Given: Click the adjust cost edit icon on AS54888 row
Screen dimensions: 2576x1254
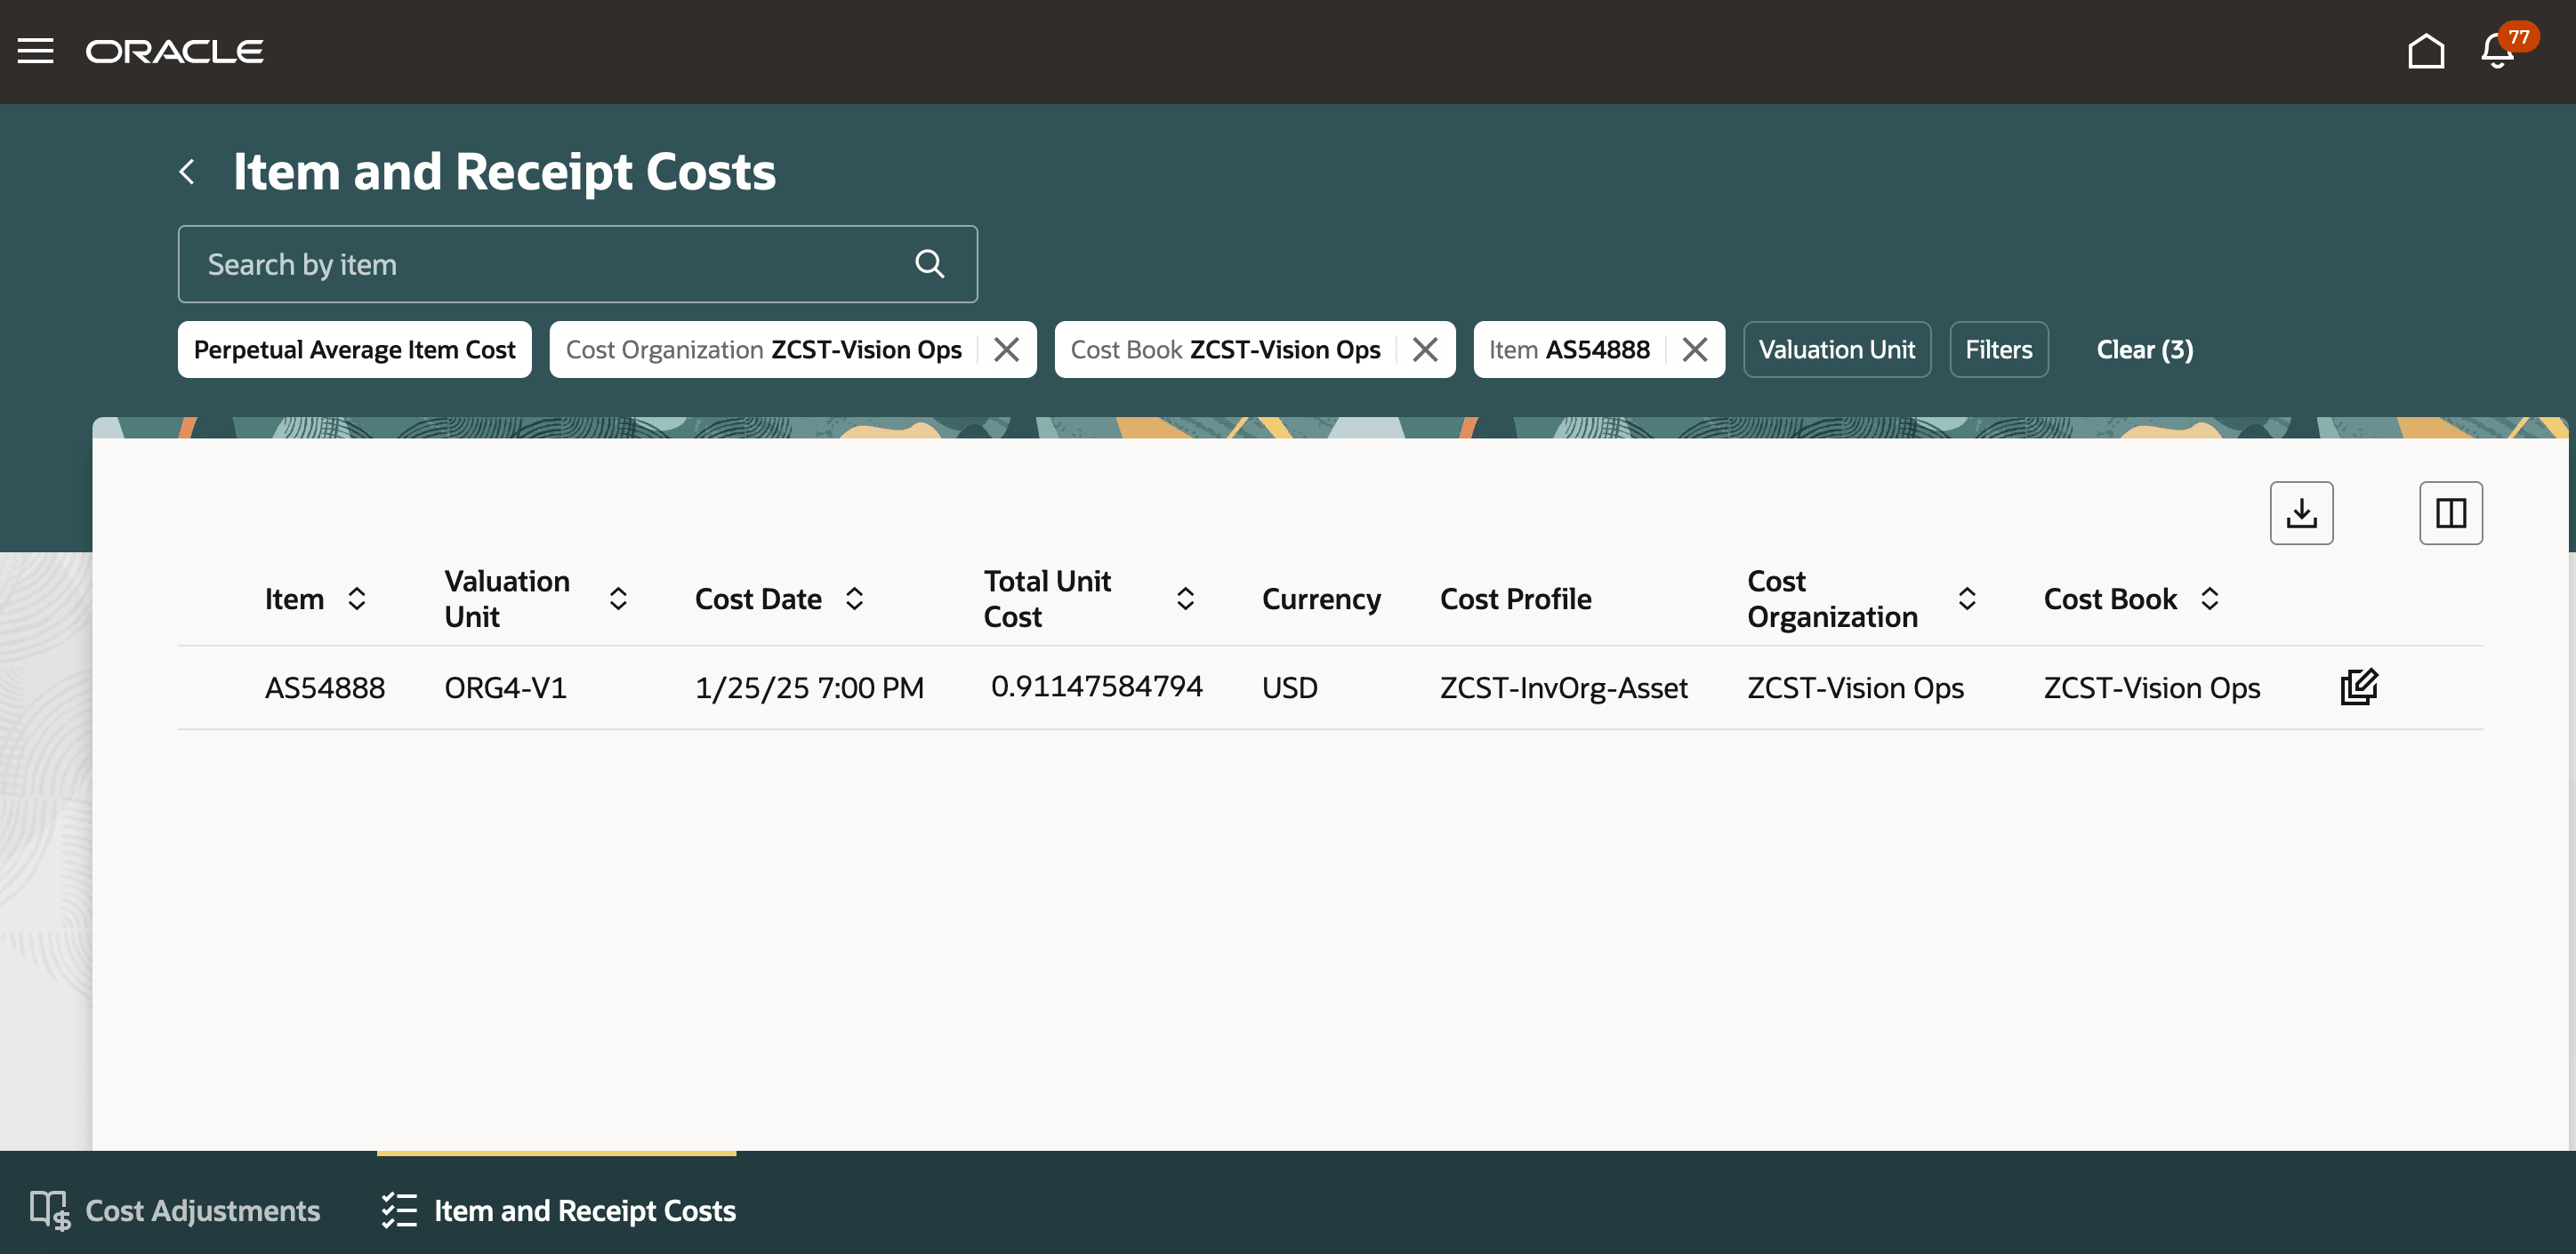Looking at the screenshot, I should [2358, 686].
